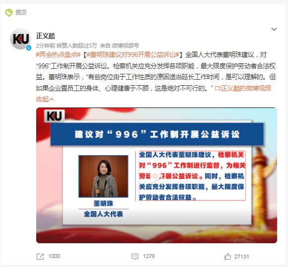Play the video thumbnail about 996

[157, 175]
